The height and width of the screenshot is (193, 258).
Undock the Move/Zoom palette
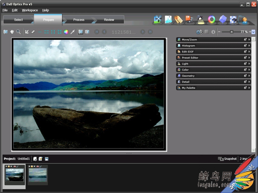[x=245, y=39]
